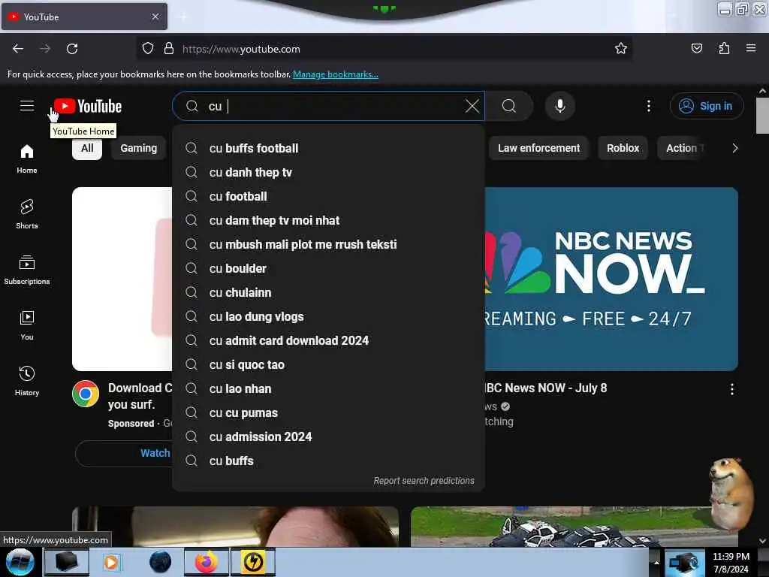Click the yellow lightning bolt taskbar icon
This screenshot has width=769, height=577.
point(253,562)
